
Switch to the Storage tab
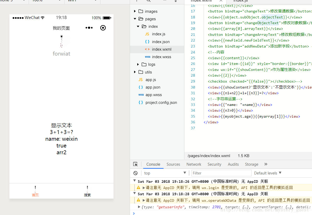[252, 164]
